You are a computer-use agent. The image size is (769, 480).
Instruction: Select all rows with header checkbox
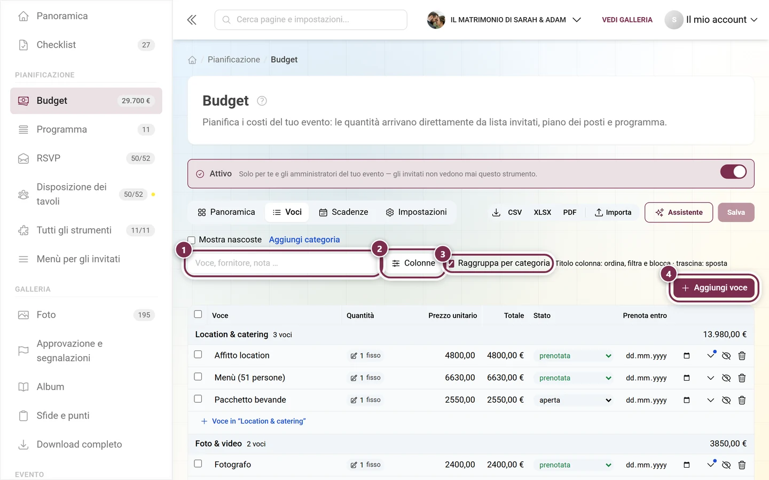[198, 314]
